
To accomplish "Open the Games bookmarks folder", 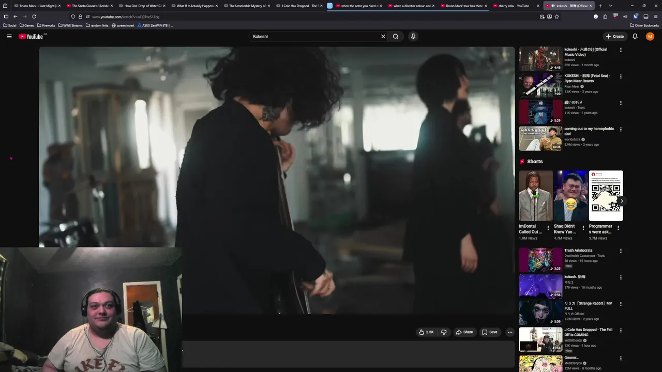I will pos(27,25).
